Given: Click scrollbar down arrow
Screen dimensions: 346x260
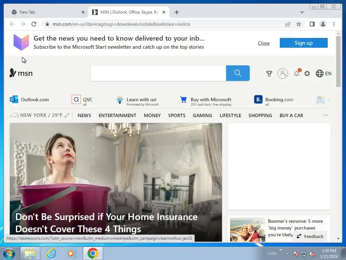Looking at the screenshot, I should coord(338,239).
